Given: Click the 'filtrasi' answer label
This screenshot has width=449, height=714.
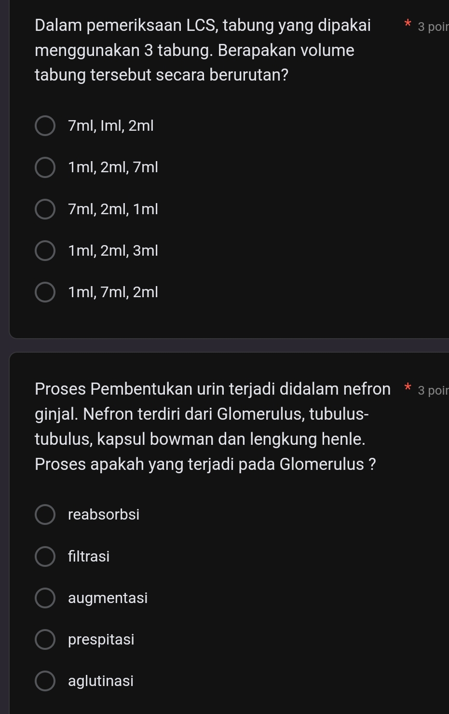Looking at the screenshot, I should point(89,556).
